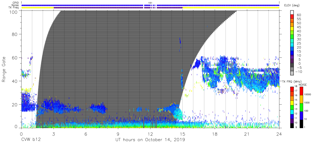The width and height of the screenshot is (314, 145).
Task: Click the ELEV (deg) colorbar title
Action: pos(292,5)
